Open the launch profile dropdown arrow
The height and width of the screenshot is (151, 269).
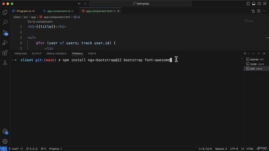248,54
